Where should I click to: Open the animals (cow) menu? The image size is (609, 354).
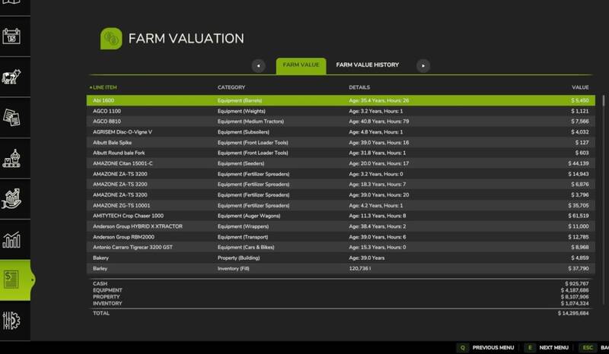13,76
